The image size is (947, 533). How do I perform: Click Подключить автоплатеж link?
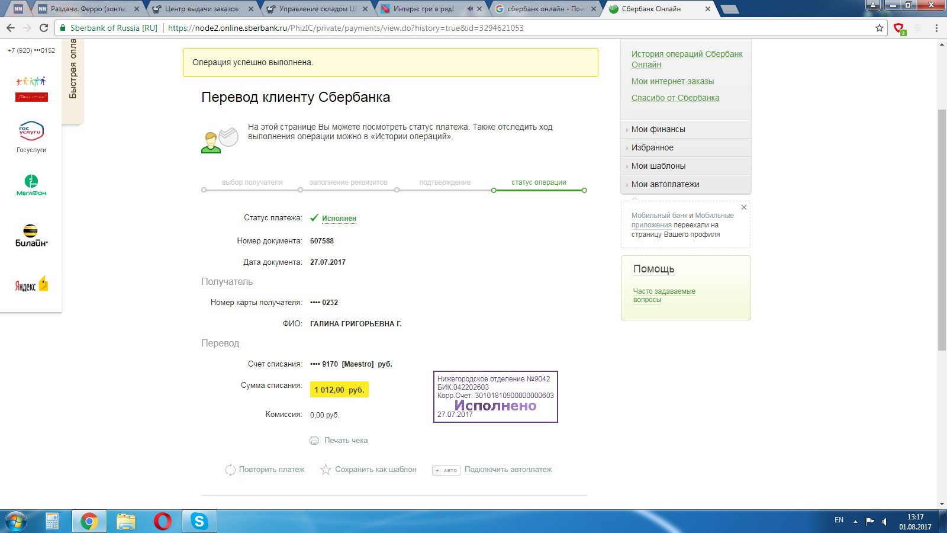click(508, 470)
